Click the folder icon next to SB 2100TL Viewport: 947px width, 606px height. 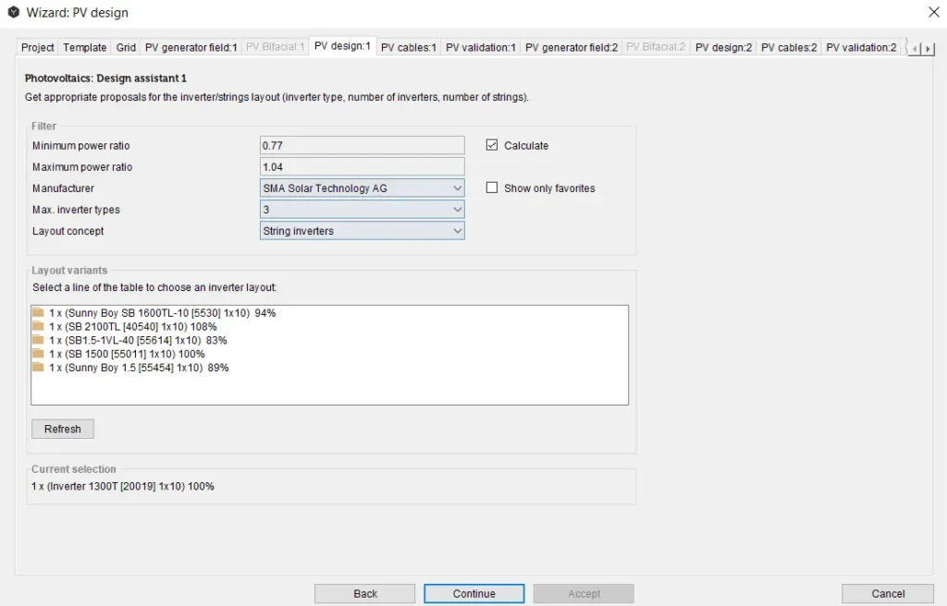tap(38, 327)
